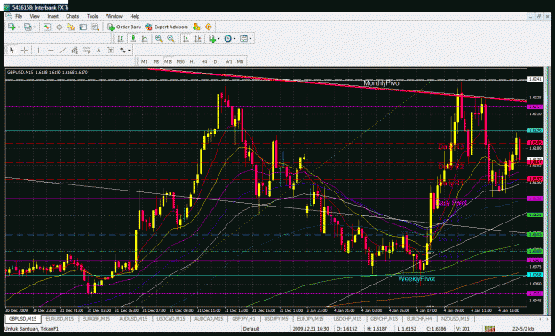Open the File menu
555x336 pixels.
[x=19, y=16]
